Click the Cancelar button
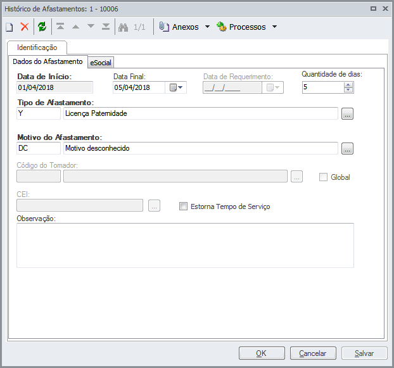Image resolution: width=394 pixels, height=368 pixels. [x=313, y=353]
